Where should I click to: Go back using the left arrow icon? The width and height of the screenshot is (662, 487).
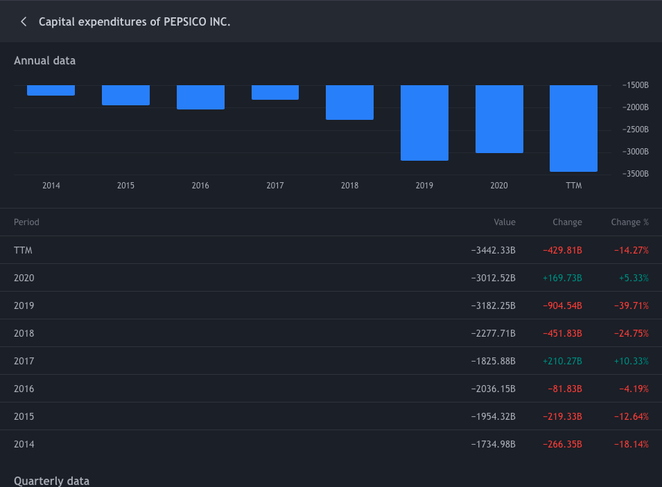tap(24, 21)
